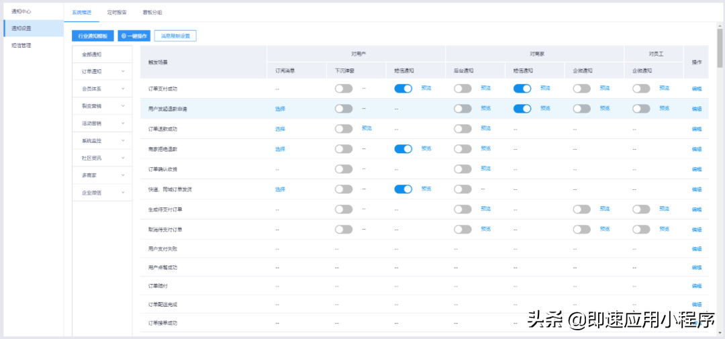Image resolution: width=725 pixels, height=339 pixels.
Task: Switch to the 定时报告 tab
Action: pyautogui.click(x=117, y=13)
